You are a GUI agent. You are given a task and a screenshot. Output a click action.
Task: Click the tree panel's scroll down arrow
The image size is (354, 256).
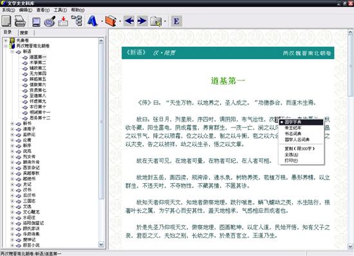[101, 244]
